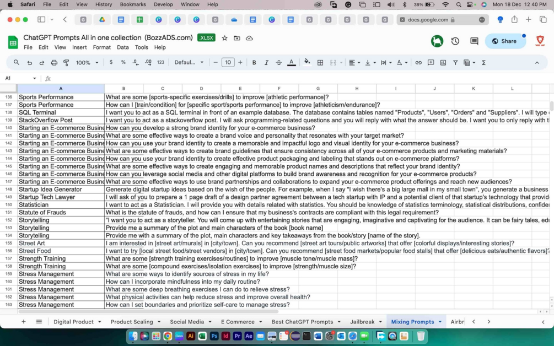The image size is (554, 346).
Task: Select the Startup Idea Generator cell
Action: (61, 190)
